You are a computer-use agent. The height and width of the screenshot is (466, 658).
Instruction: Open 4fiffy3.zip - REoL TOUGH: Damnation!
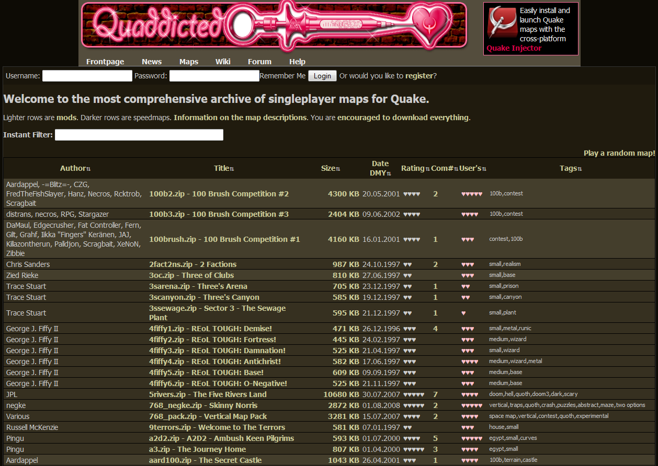coord(217,351)
